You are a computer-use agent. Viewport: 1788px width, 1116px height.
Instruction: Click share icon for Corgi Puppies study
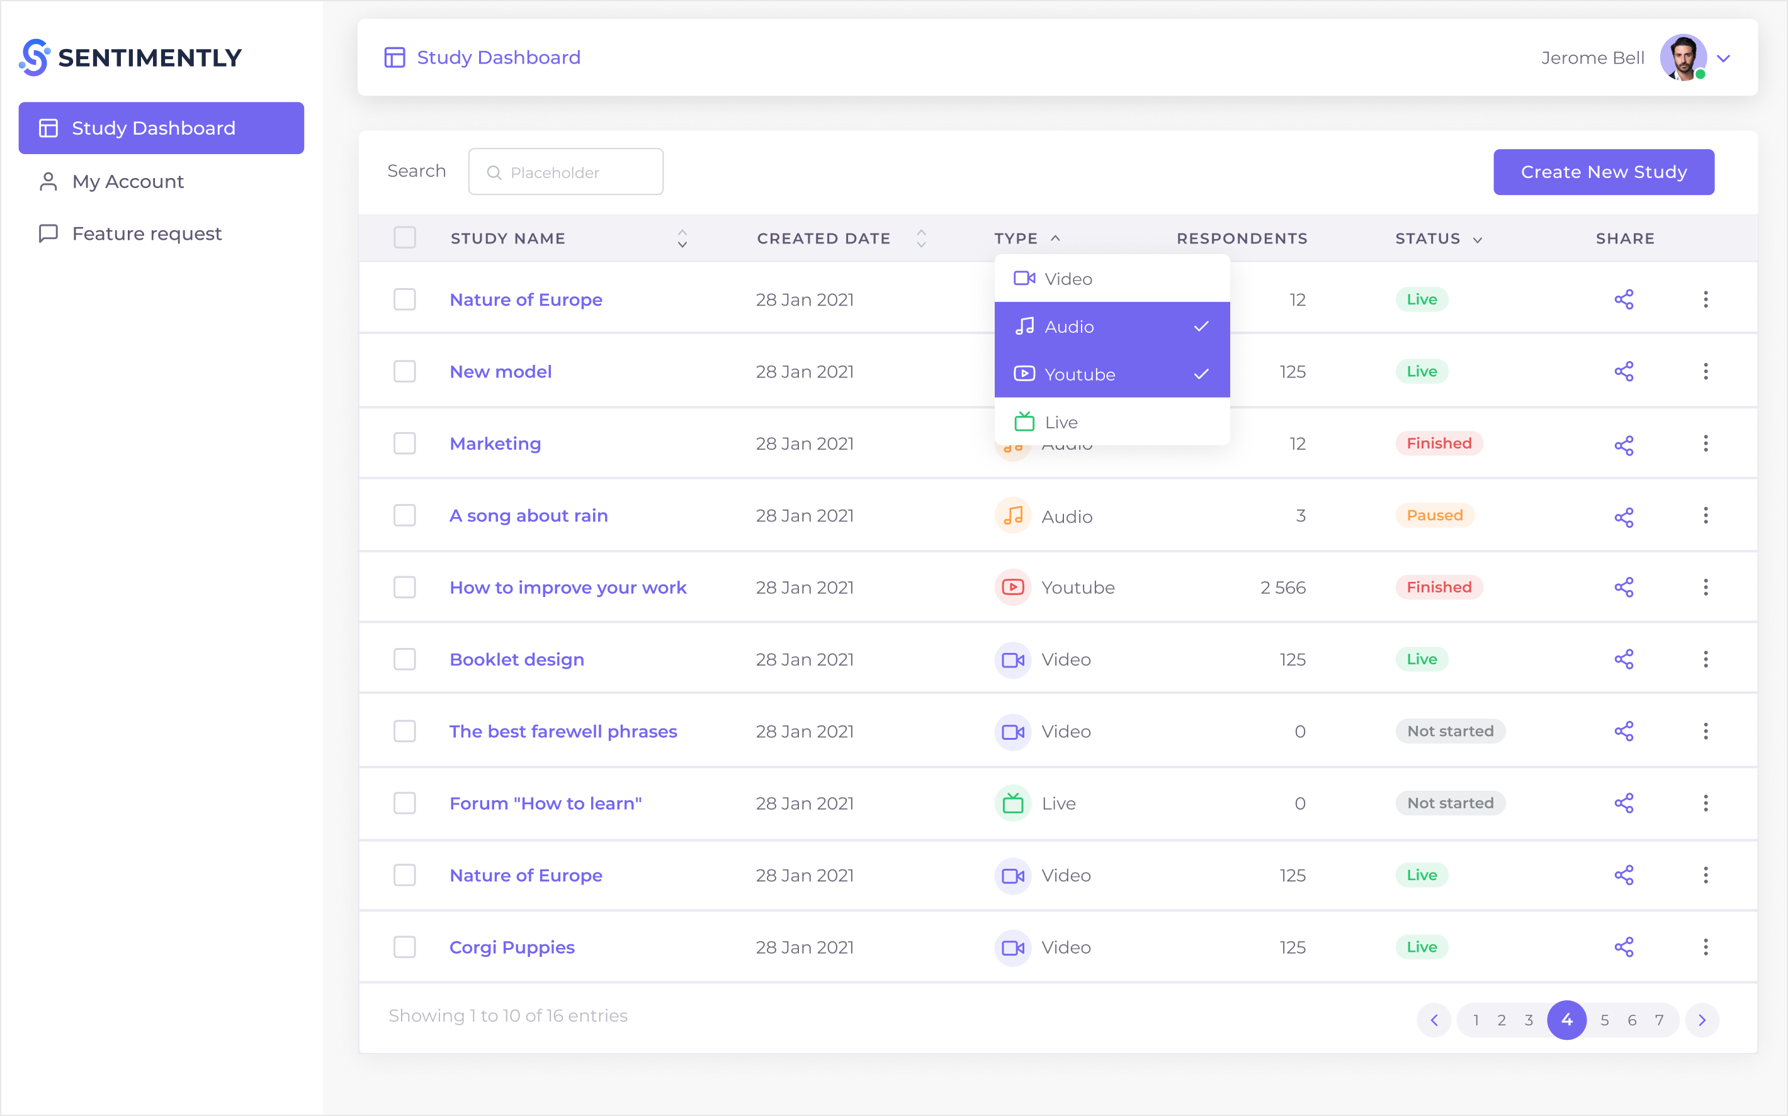pyautogui.click(x=1623, y=946)
